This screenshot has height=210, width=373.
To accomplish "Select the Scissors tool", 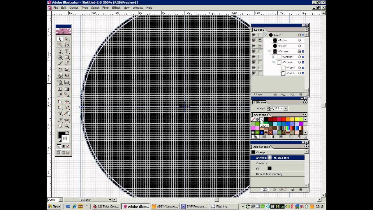I will [67, 120].
